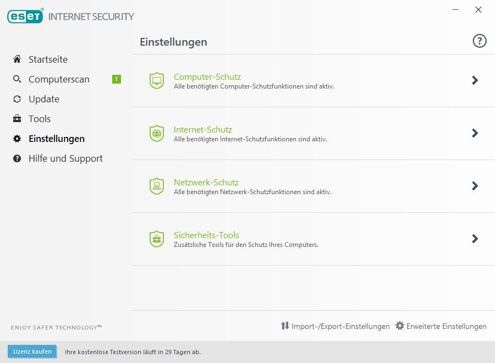Click the Netzwerk-Schutz shield icon
Image resolution: width=495 pixels, height=363 pixels.
[x=157, y=186]
